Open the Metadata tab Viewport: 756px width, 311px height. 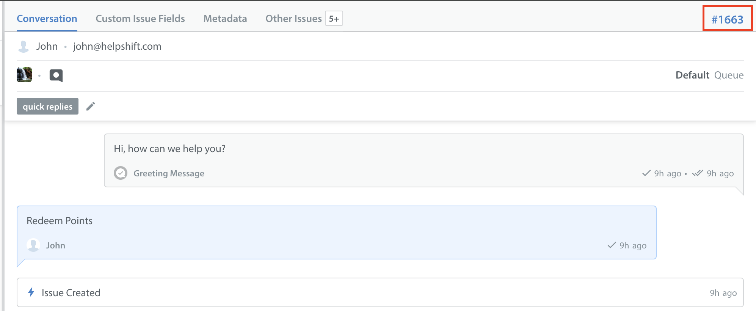click(225, 19)
